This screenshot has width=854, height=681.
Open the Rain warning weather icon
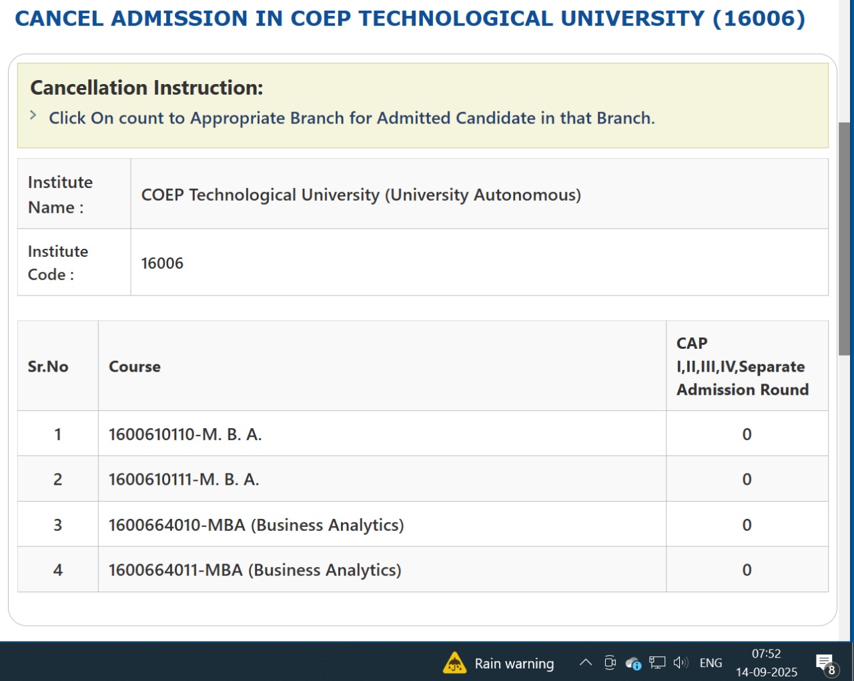[x=454, y=662]
